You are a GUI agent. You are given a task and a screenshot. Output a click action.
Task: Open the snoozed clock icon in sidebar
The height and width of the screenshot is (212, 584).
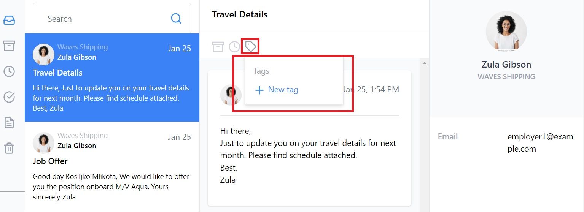point(9,71)
